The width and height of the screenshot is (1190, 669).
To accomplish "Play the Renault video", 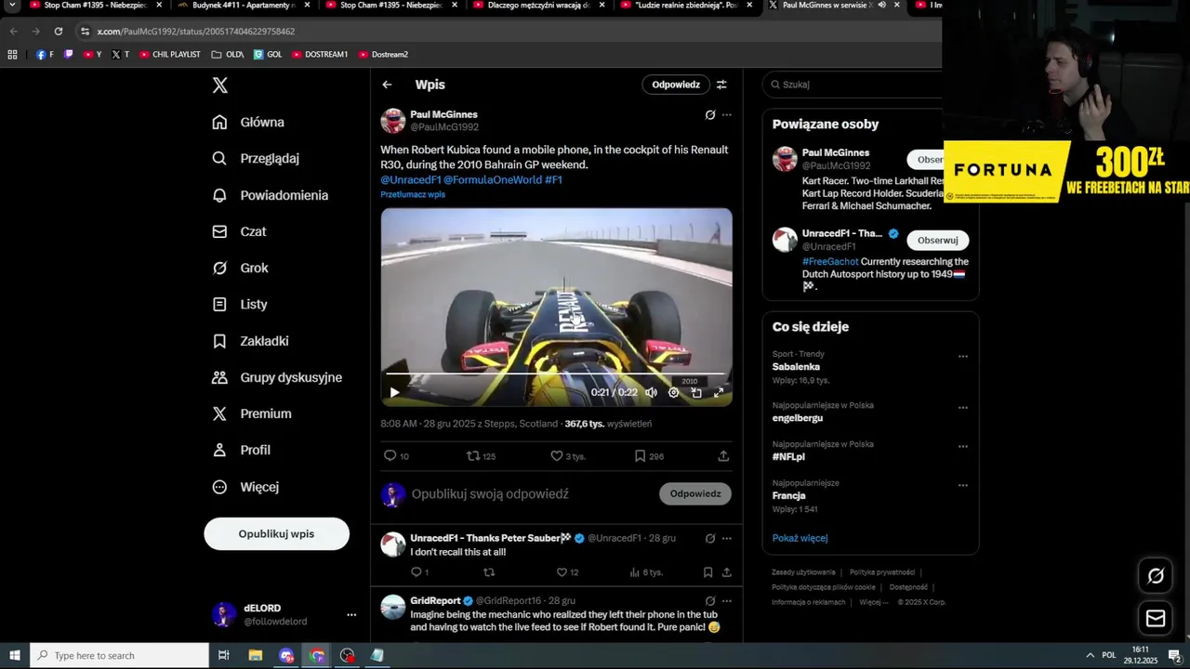I will click(x=394, y=392).
